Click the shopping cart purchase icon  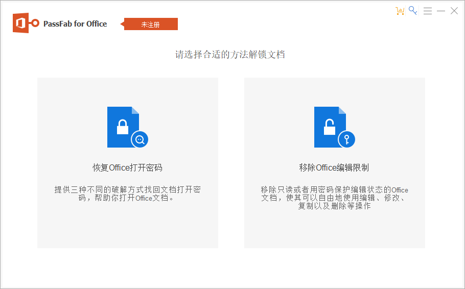coord(400,11)
